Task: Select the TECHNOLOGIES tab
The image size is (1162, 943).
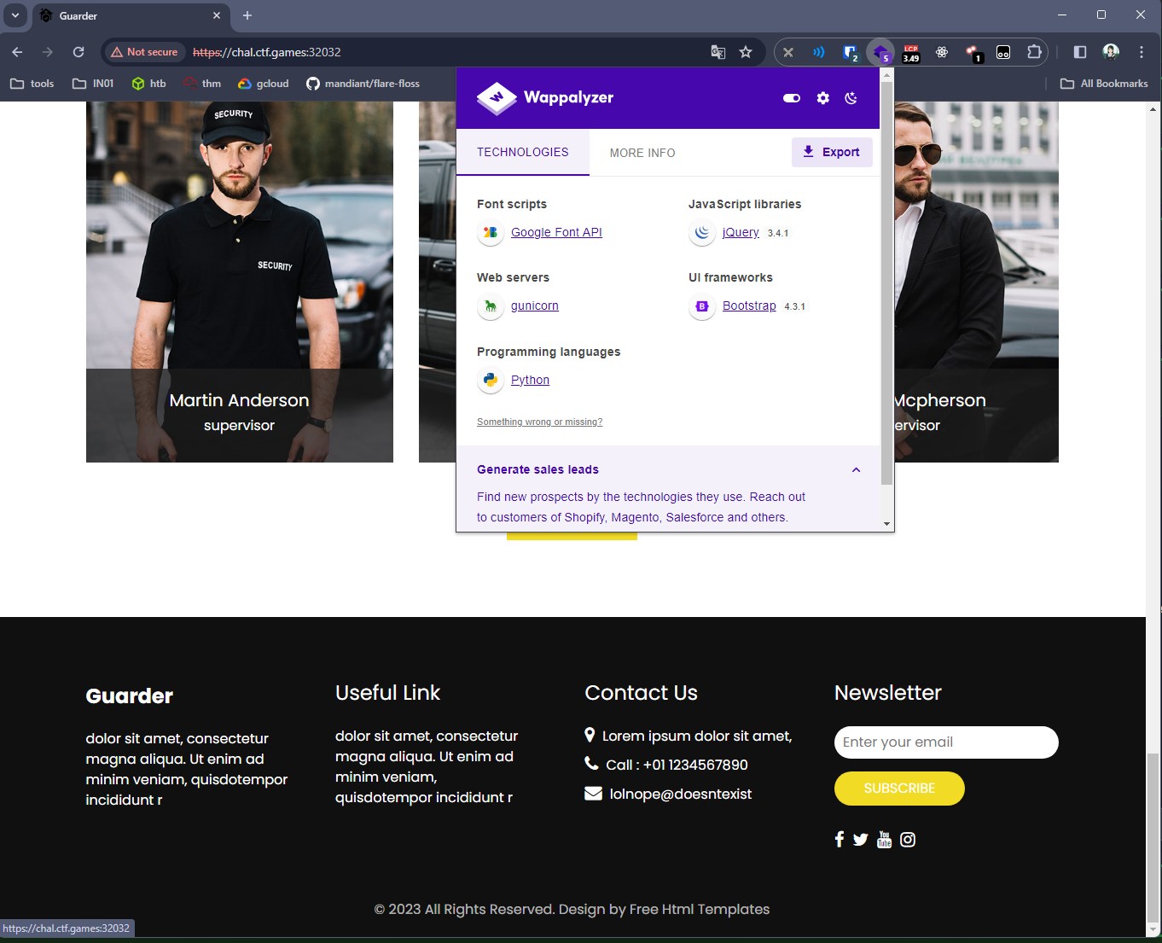Action: [523, 152]
